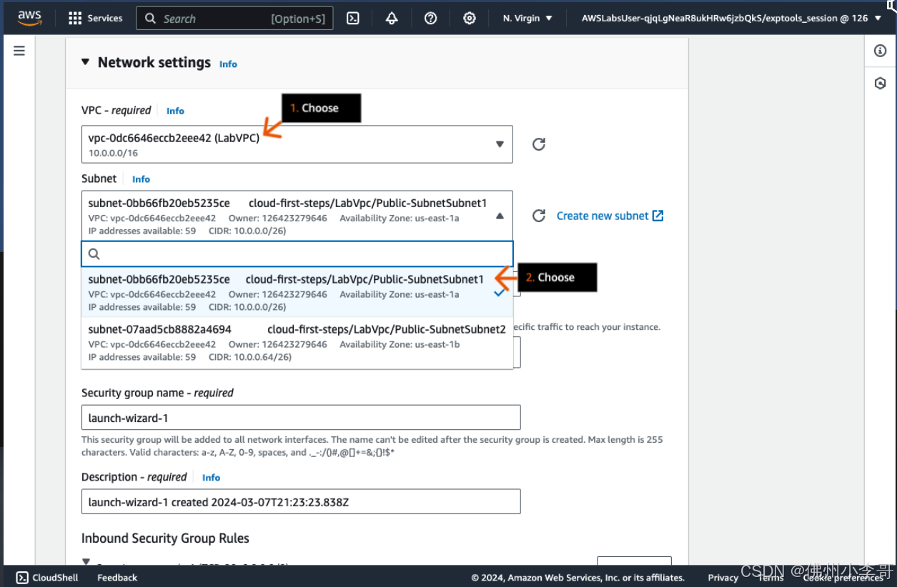Screen dimensions: 897x587
Task: Click the AWS logo
Action: click(x=30, y=18)
